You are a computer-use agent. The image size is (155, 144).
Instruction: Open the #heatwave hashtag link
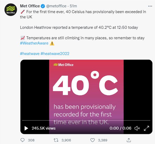30,54
